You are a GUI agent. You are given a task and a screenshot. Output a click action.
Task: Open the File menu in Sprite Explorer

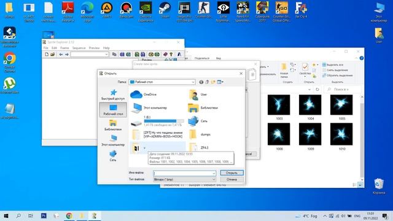click(x=45, y=48)
